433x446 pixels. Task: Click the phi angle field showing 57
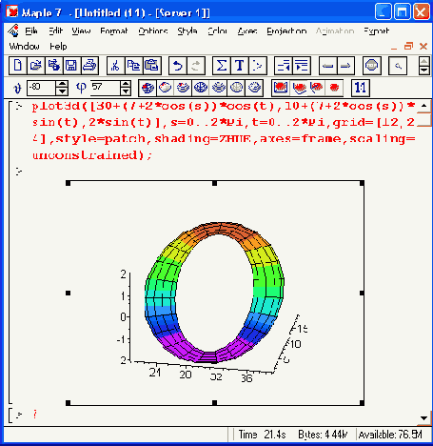click(106, 88)
